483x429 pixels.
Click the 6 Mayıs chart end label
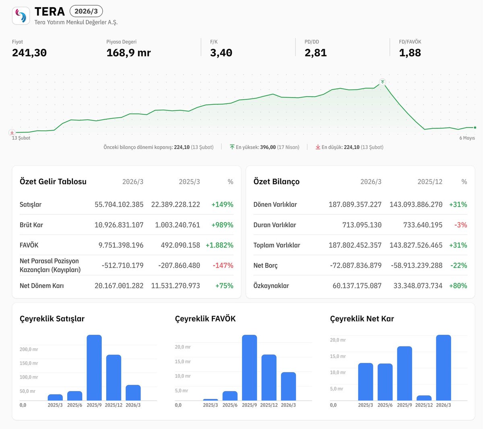coord(467,138)
